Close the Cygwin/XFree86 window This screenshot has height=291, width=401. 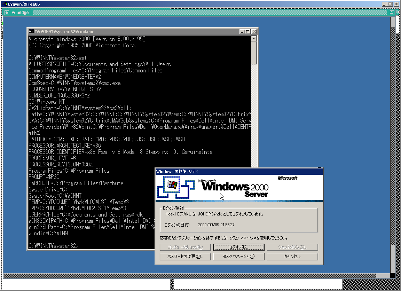[396, 4]
